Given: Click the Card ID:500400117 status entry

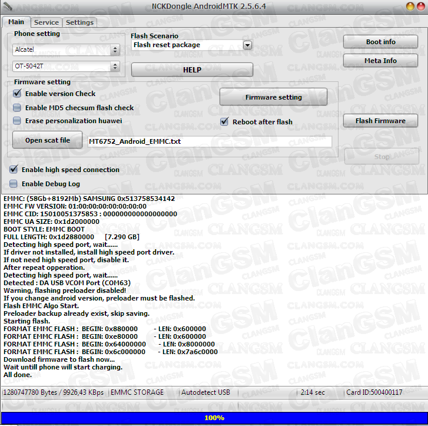Looking at the screenshot, I should pyautogui.click(x=374, y=392).
